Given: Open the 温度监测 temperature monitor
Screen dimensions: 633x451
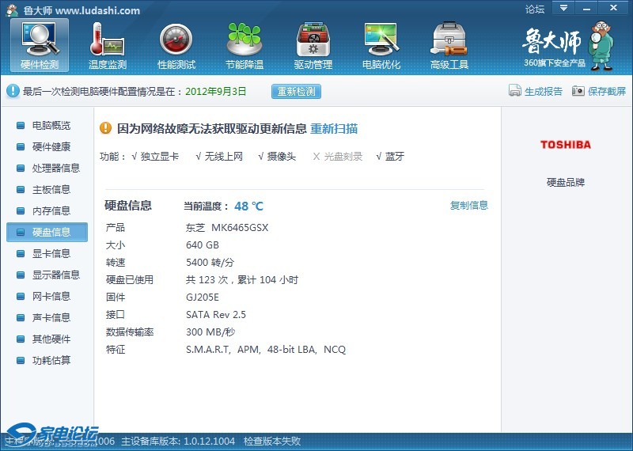Looking at the screenshot, I should click(x=108, y=45).
